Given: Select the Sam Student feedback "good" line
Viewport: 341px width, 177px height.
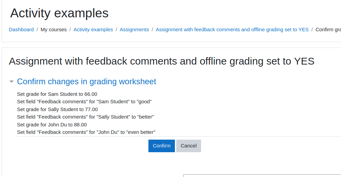Looking at the screenshot, I should [84, 102].
